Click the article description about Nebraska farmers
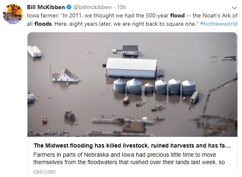Image resolution: width=242 pixels, height=177 pixels. click(129, 158)
